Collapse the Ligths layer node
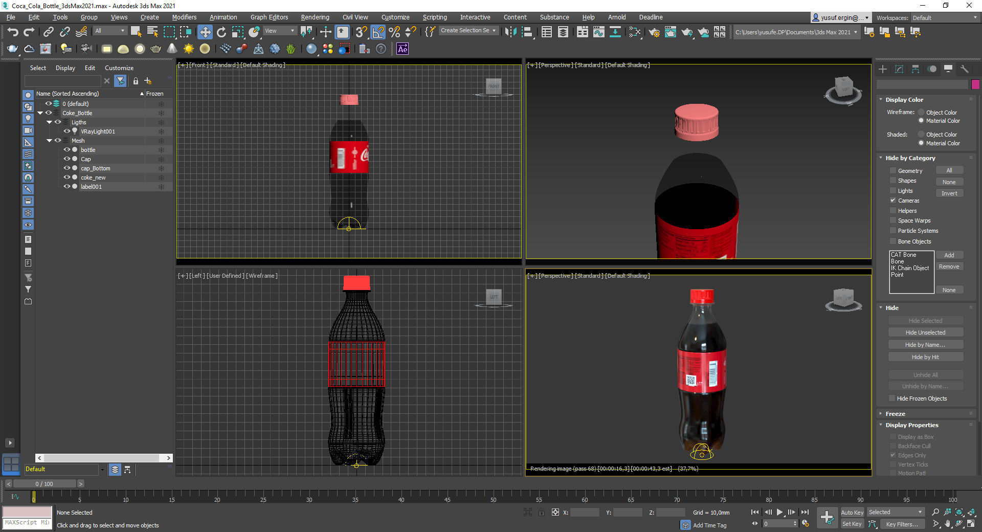Viewport: 982px width, 532px height. tap(49, 122)
